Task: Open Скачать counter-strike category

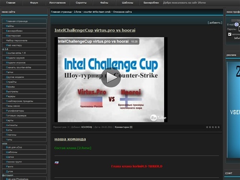Action: pyautogui.click(x=24, y=67)
